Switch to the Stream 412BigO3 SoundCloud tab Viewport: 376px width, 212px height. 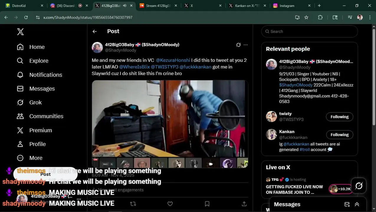tap(159, 6)
